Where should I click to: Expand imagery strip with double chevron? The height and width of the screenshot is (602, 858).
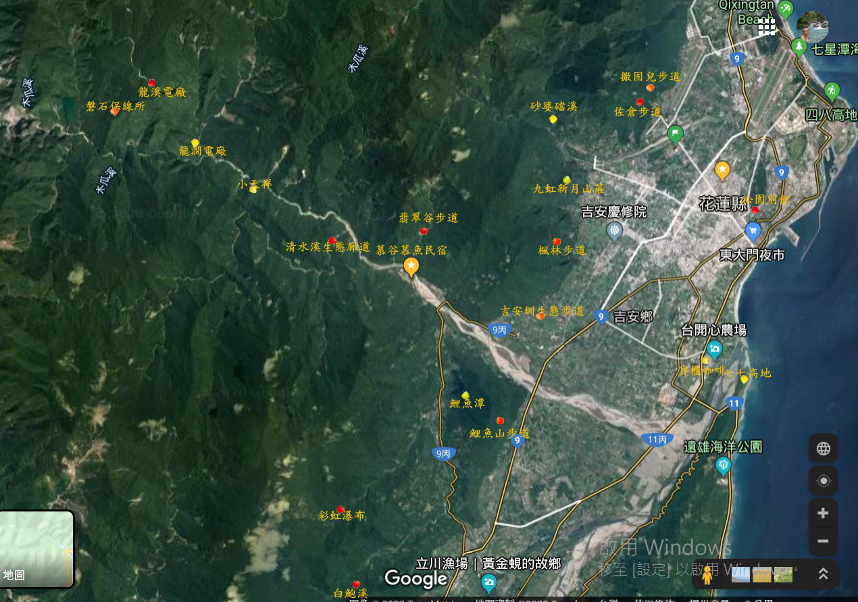click(823, 574)
